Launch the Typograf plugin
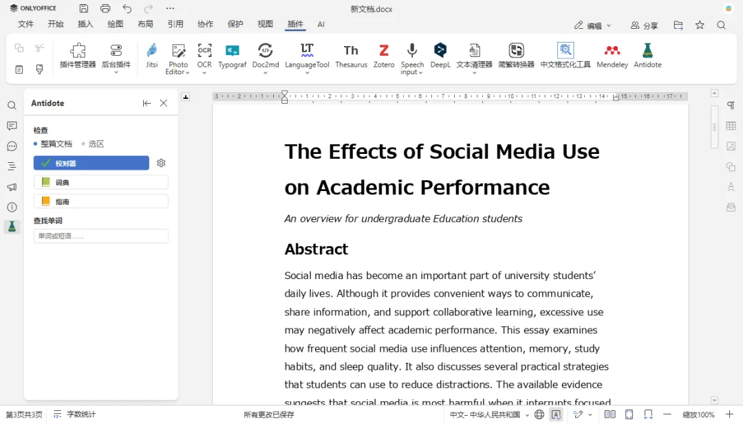743x424 pixels. [x=233, y=56]
